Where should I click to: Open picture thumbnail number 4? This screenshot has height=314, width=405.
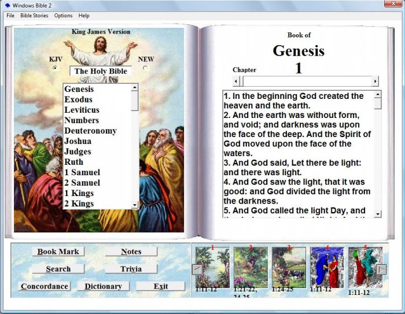coord(327,267)
